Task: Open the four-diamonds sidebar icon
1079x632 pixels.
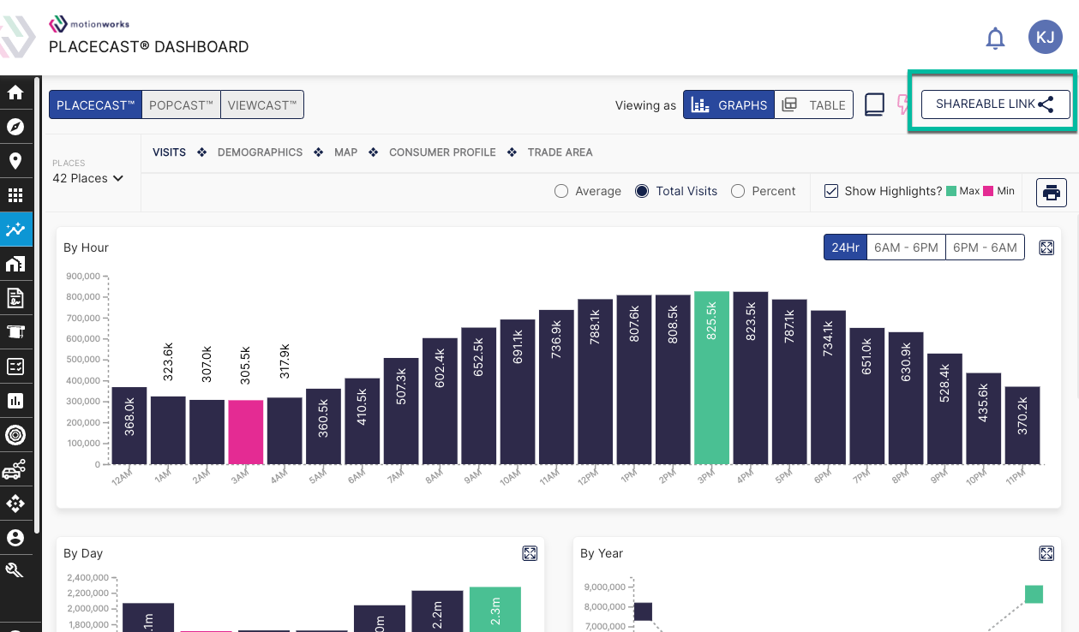Action: tap(15, 504)
